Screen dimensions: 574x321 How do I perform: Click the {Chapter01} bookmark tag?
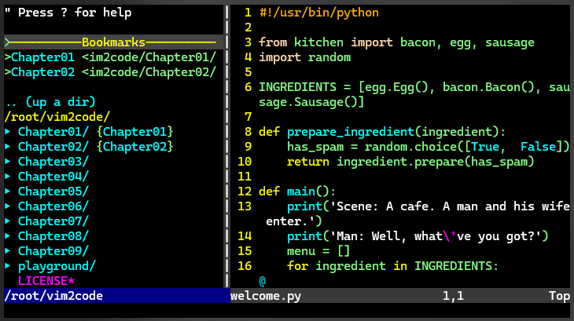[x=134, y=132]
